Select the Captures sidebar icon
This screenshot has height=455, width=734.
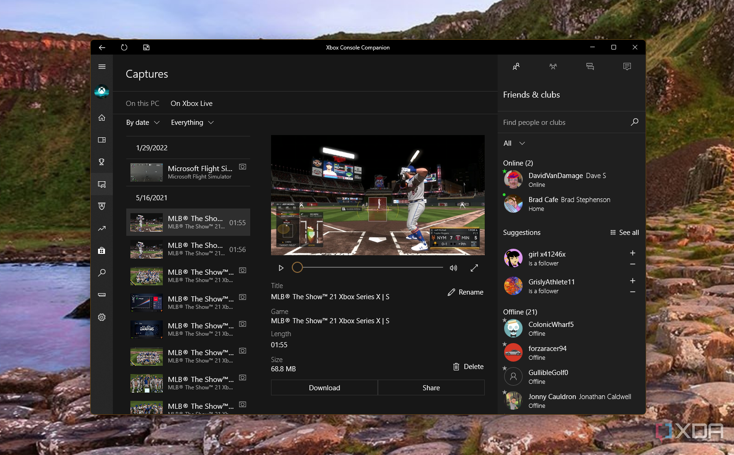102,184
